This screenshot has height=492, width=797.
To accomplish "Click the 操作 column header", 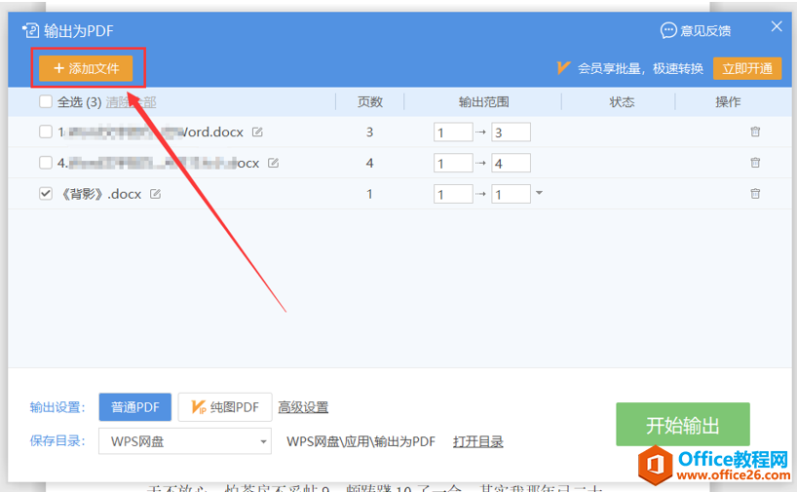I will point(728,102).
